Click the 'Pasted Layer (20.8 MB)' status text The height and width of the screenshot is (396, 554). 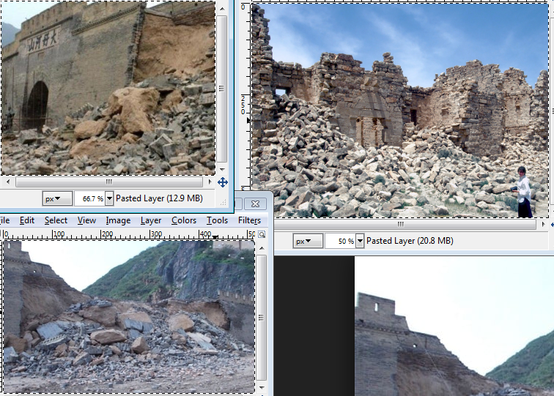click(410, 241)
